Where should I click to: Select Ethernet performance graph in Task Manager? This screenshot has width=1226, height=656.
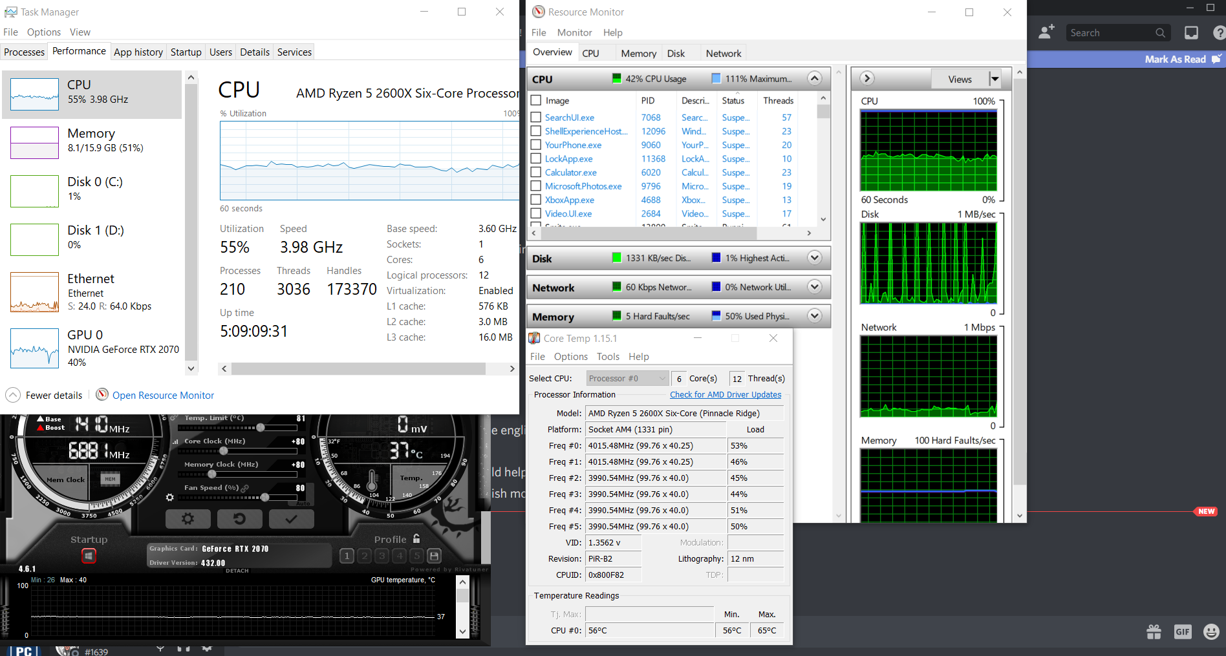click(x=35, y=292)
